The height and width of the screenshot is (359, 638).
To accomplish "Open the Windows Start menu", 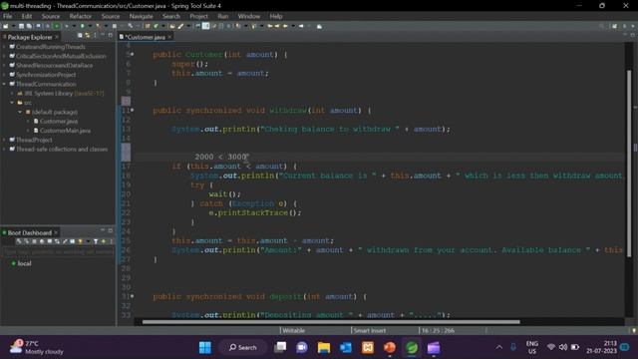I will point(205,348).
